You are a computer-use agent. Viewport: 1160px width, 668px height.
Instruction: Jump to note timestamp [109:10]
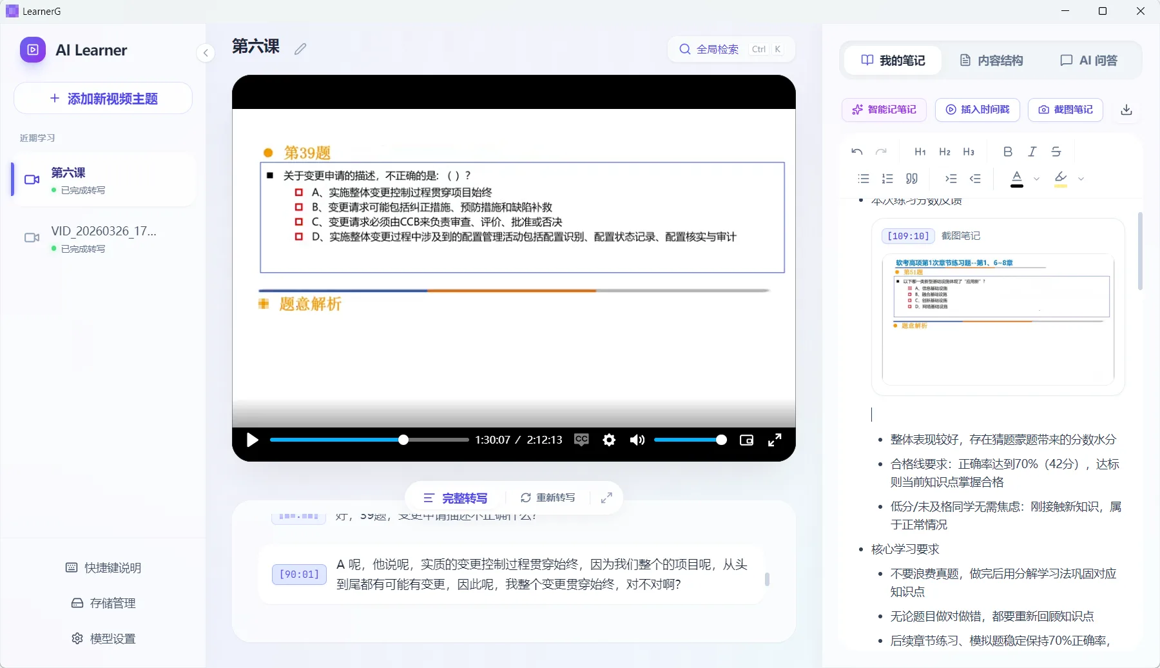tap(908, 236)
